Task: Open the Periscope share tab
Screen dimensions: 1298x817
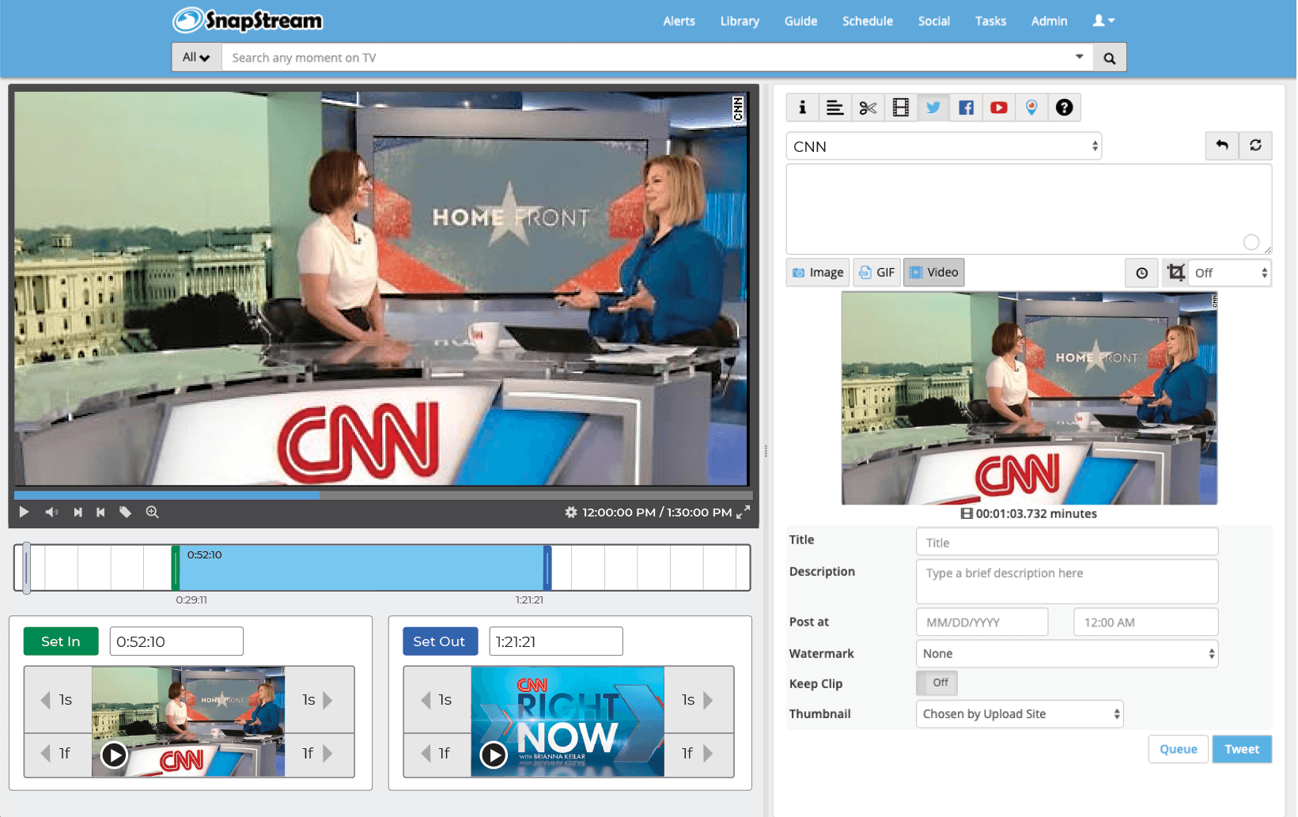Action: [1031, 108]
